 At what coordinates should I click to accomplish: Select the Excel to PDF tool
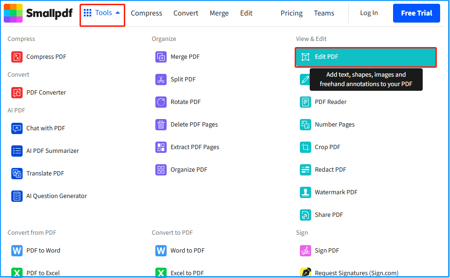187,273
